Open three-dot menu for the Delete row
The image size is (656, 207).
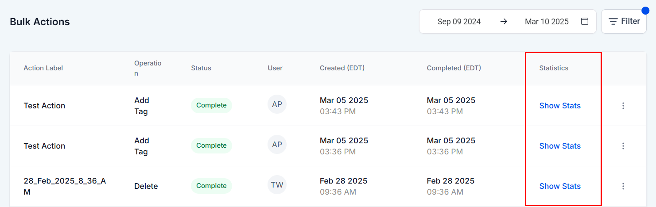click(x=623, y=186)
